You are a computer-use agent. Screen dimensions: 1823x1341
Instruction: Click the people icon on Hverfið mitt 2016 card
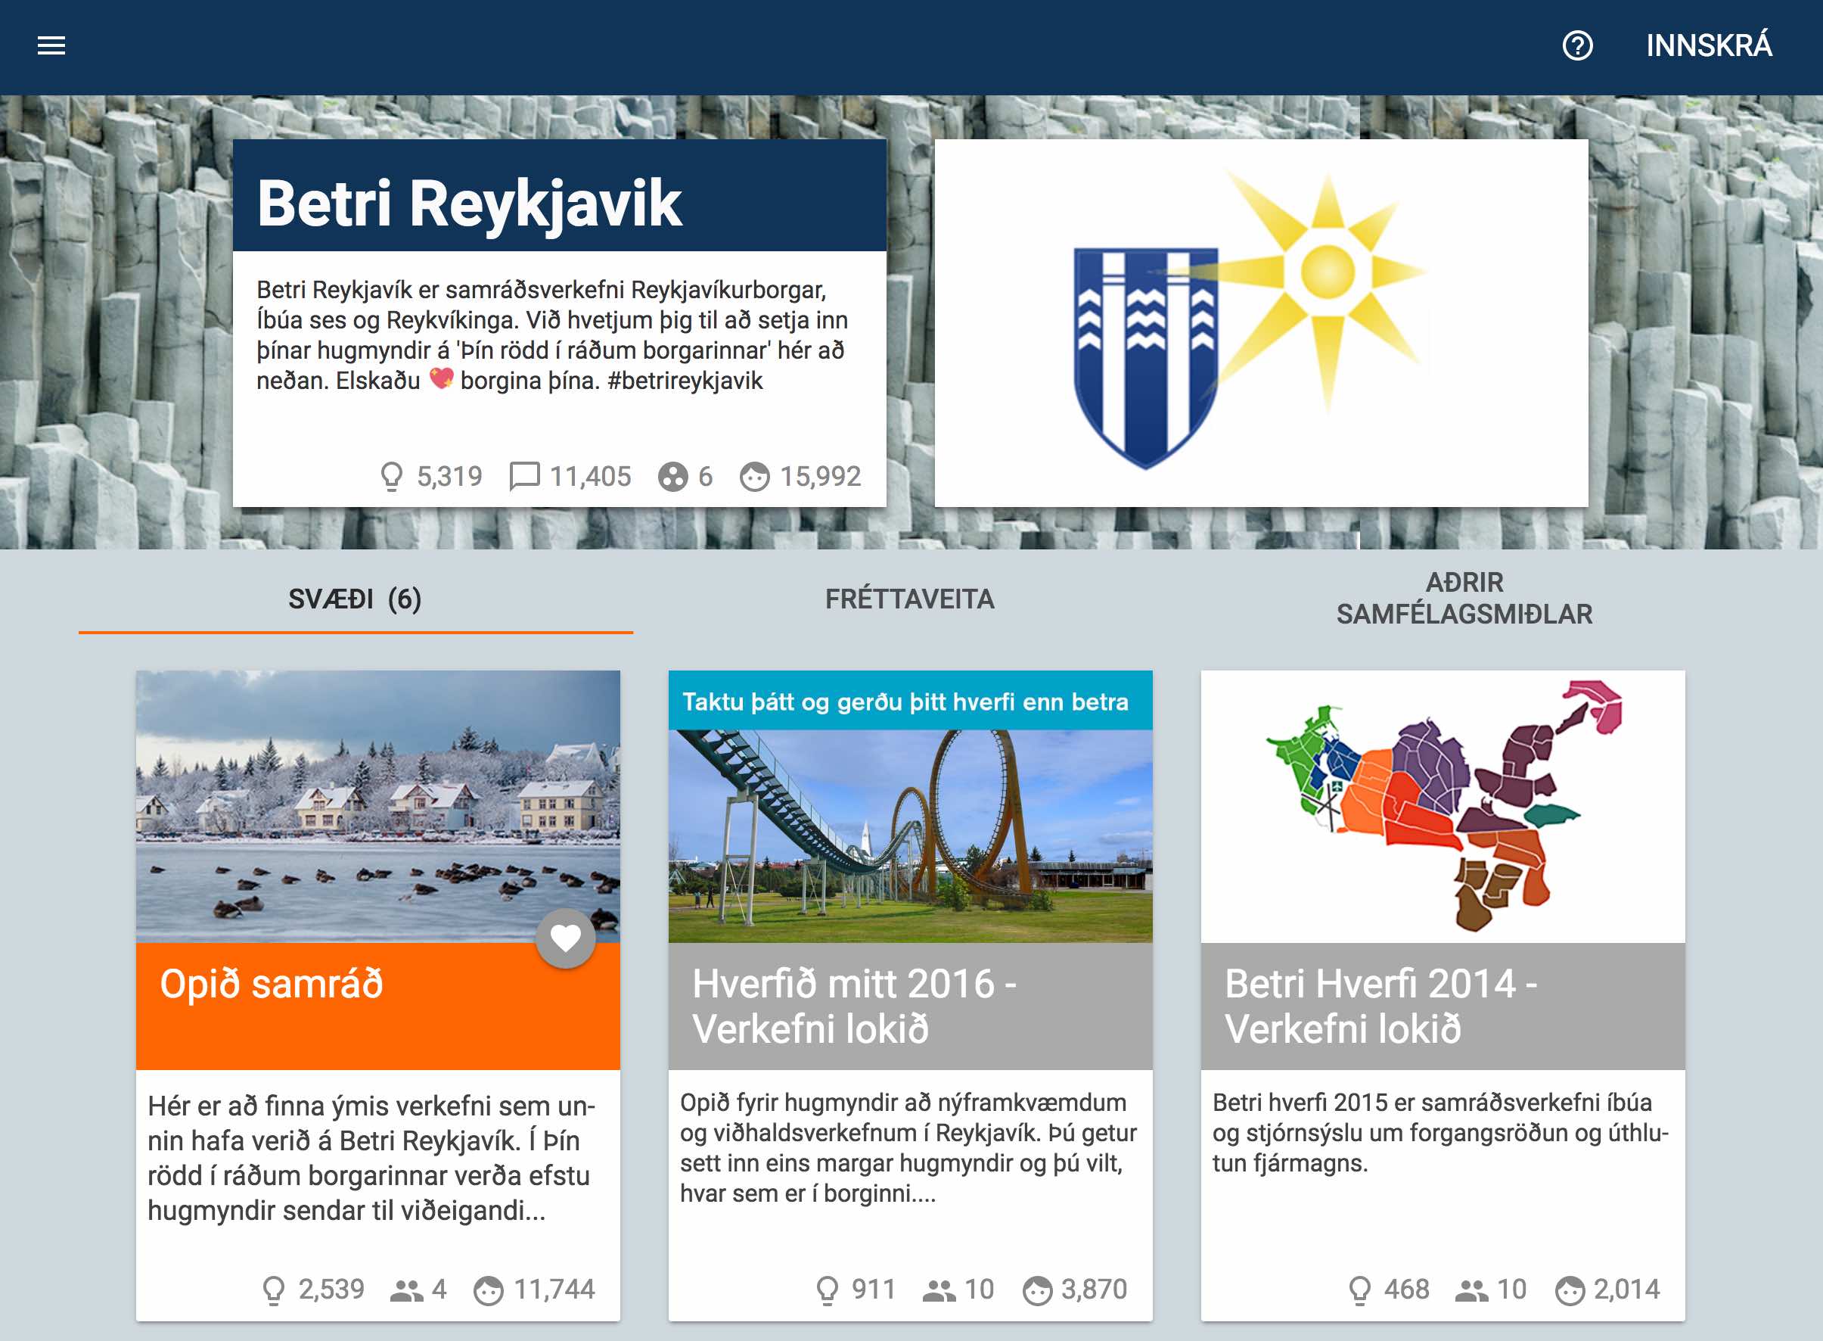939,1289
